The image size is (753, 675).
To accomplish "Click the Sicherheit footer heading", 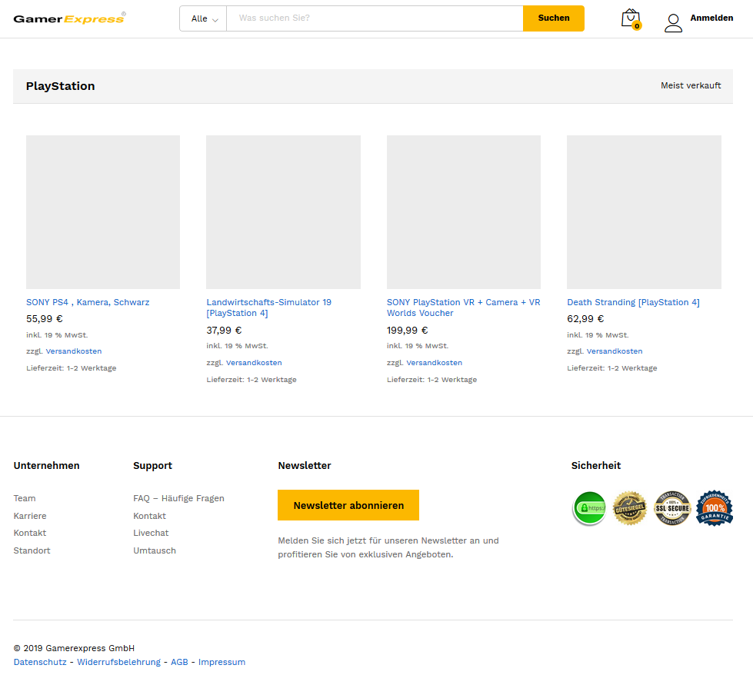I will pos(596,465).
